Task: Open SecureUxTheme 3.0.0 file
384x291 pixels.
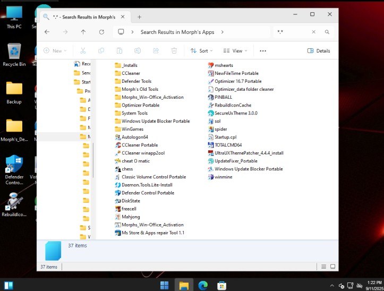Action: pyautogui.click(x=233, y=113)
